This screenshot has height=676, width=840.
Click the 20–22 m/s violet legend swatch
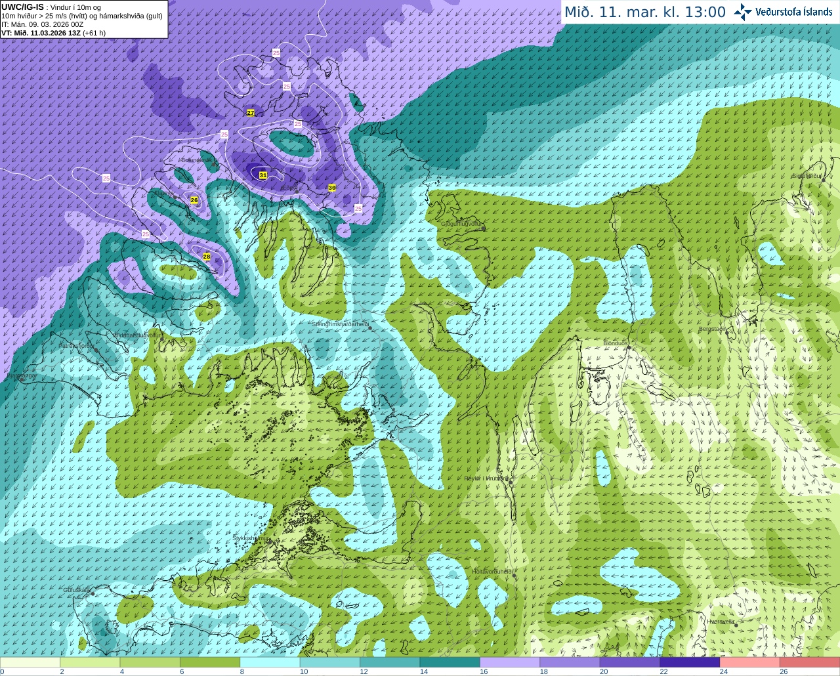point(629,662)
